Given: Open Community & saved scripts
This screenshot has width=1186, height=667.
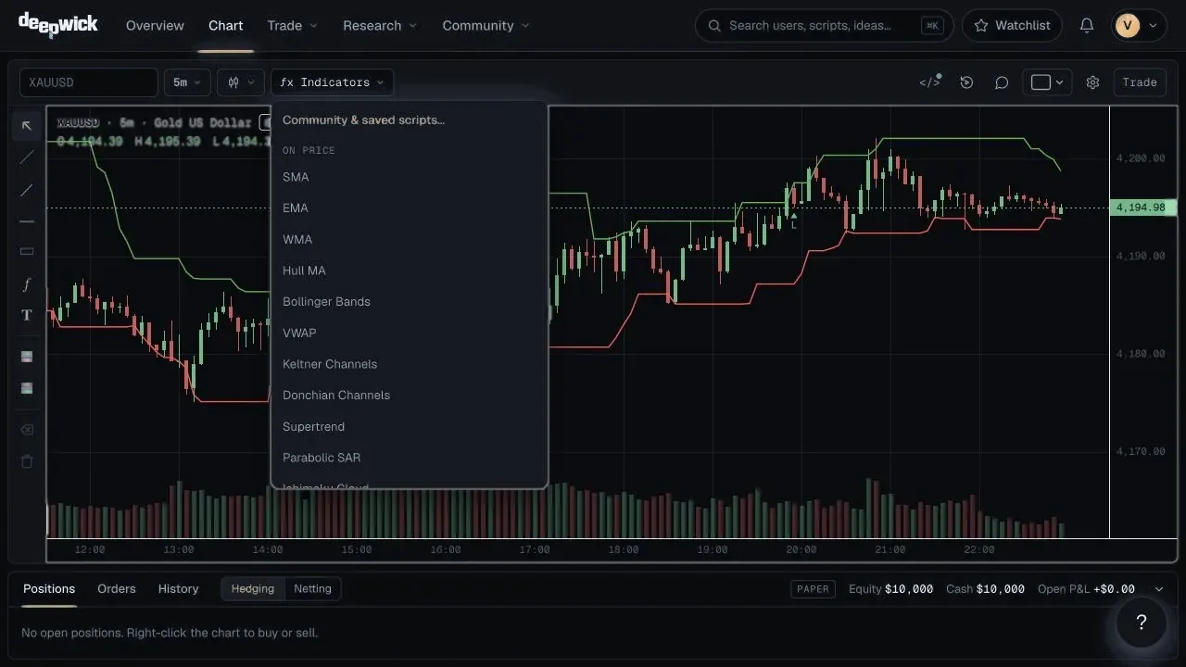Looking at the screenshot, I should coord(409,120).
